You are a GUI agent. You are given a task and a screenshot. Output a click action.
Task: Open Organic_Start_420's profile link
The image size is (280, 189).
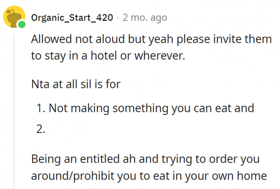pyautogui.click(x=72, y=18)
